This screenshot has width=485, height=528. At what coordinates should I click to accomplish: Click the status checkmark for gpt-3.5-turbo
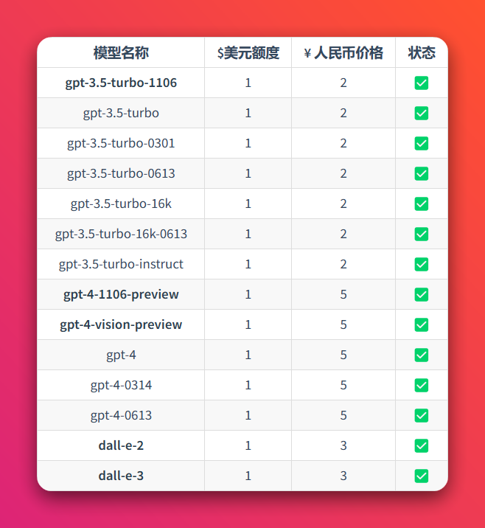point(422,113)
